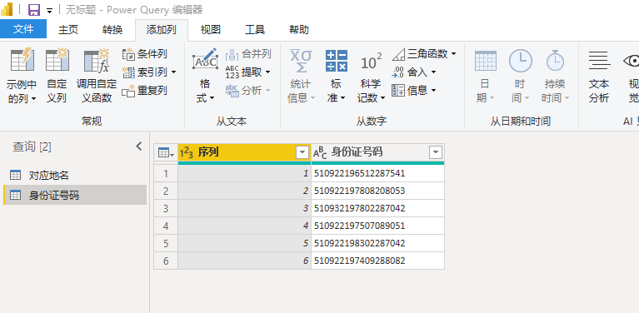The image size is (639, 313).
Task: Expand the 提取 dropdown arrow
Action: point(267,72)
